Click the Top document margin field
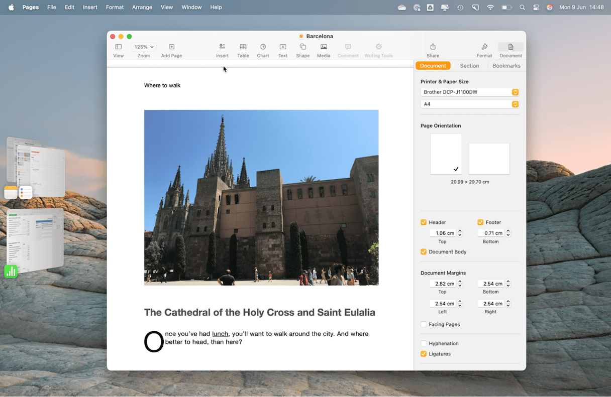The width and height of the screenshot is (611, 397). point(442,284)
